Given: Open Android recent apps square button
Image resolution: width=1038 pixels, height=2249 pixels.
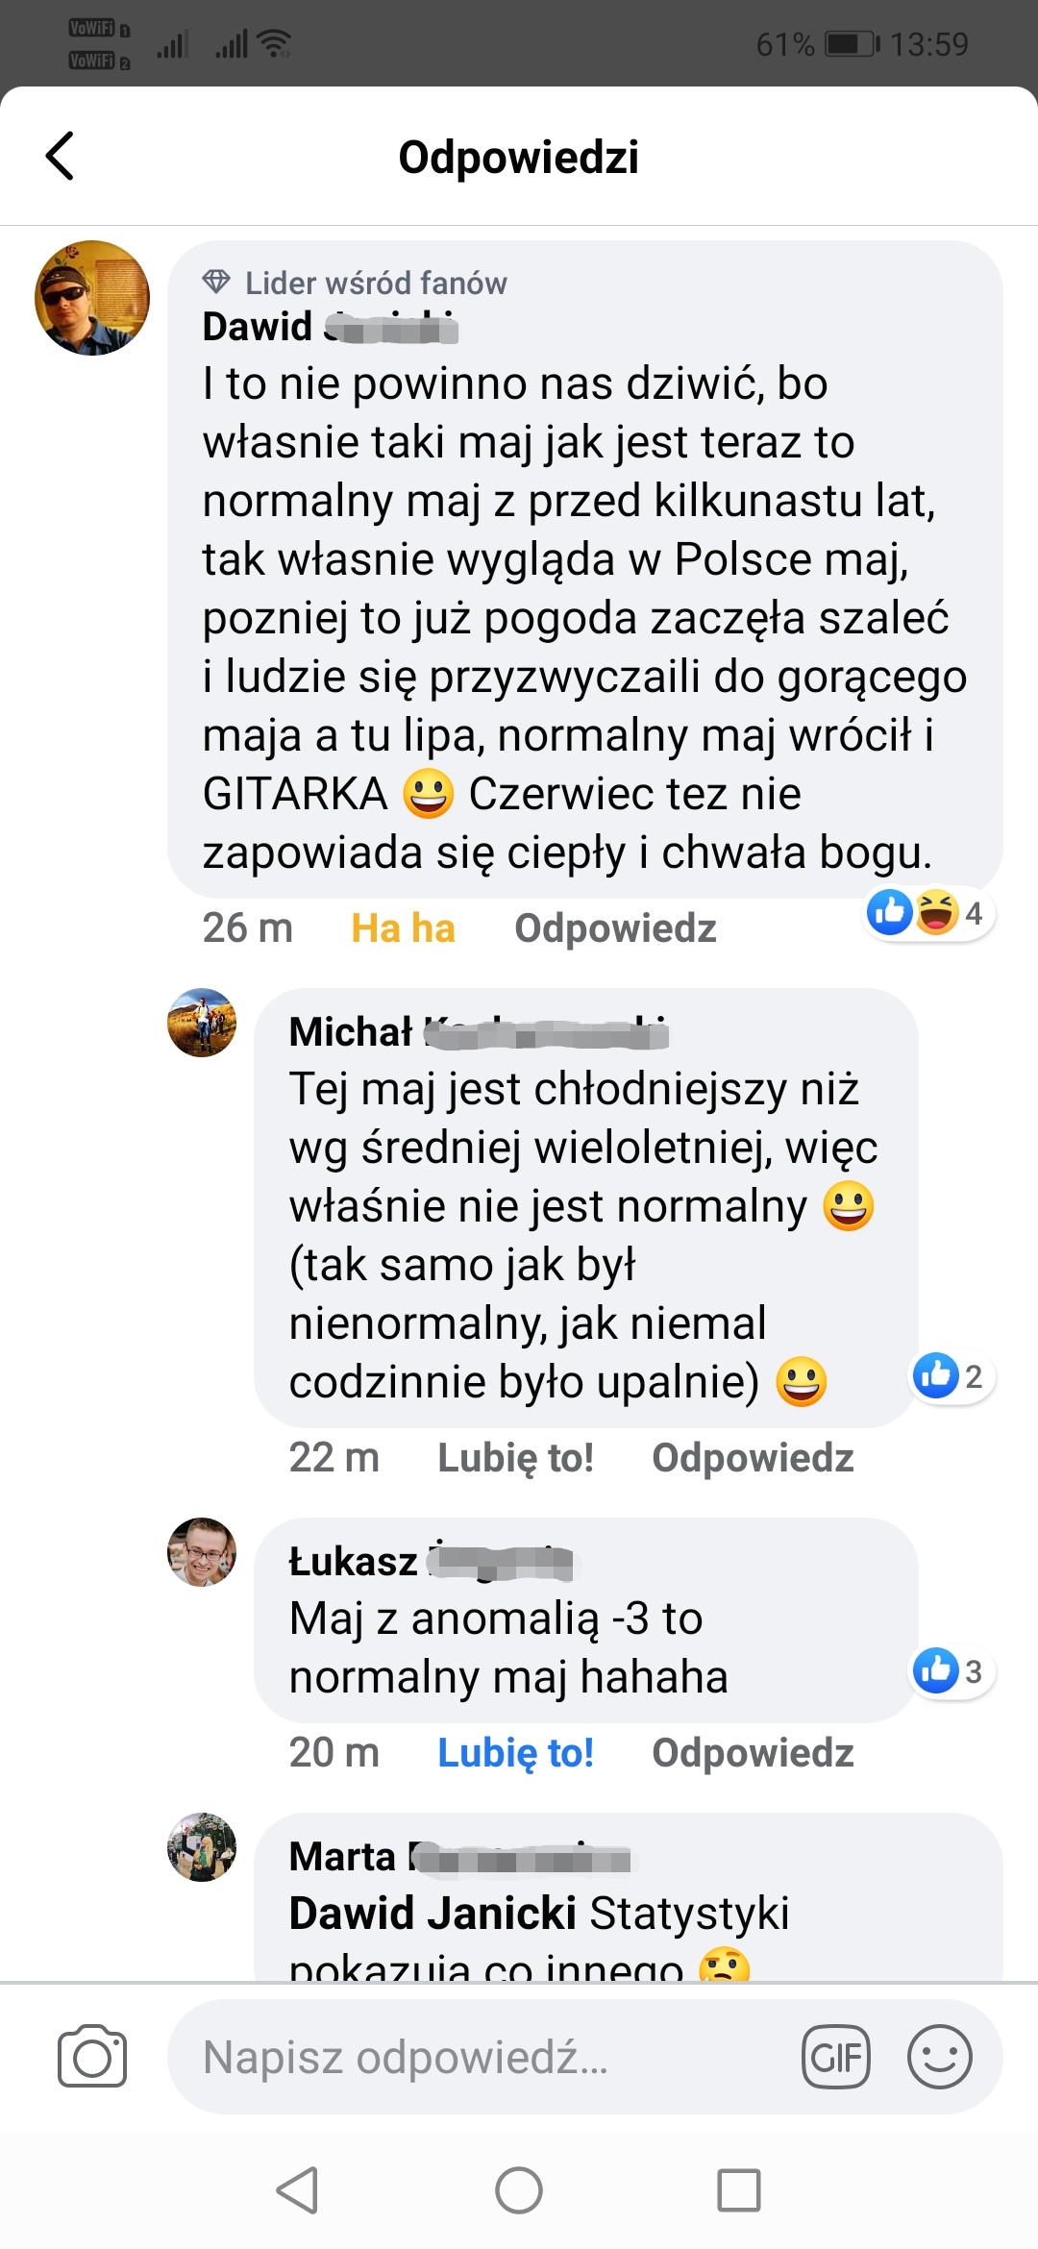Looking at the screenshot, I should click(739, 2190).
